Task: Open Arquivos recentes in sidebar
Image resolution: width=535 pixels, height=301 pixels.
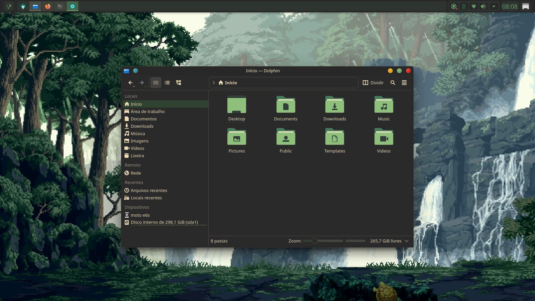Action: [x=148, y=190]
